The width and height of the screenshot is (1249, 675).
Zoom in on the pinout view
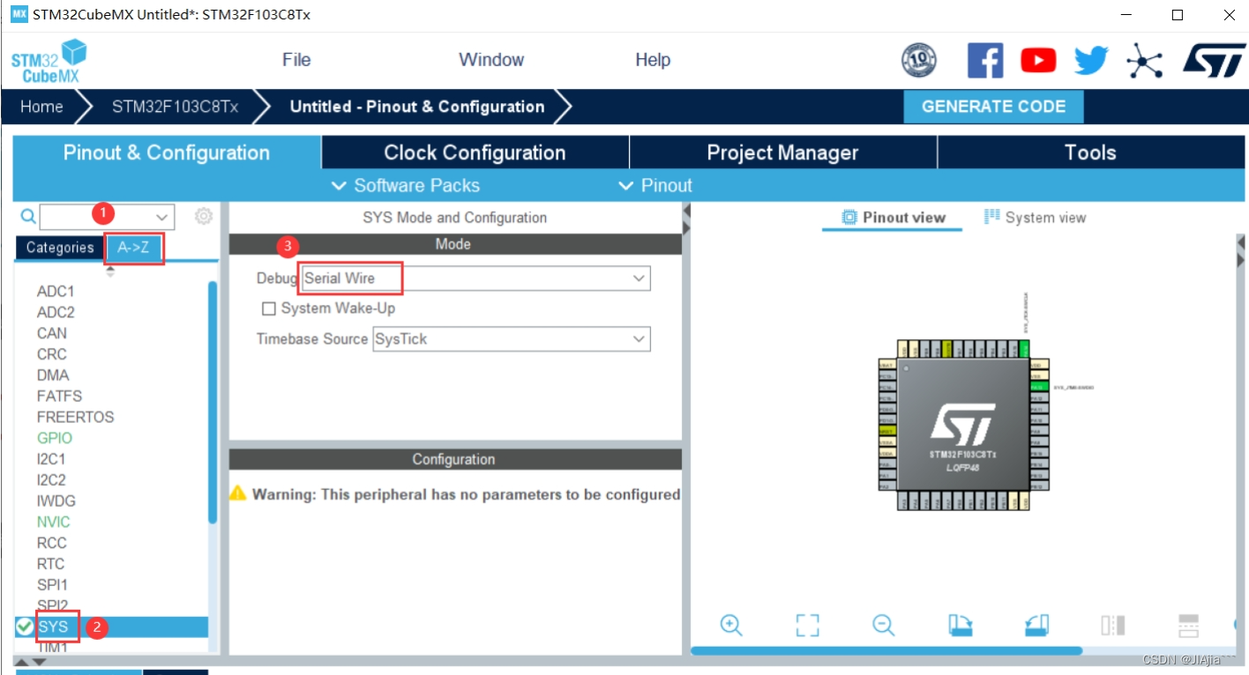pyautogui.click(x=730, y=625)
